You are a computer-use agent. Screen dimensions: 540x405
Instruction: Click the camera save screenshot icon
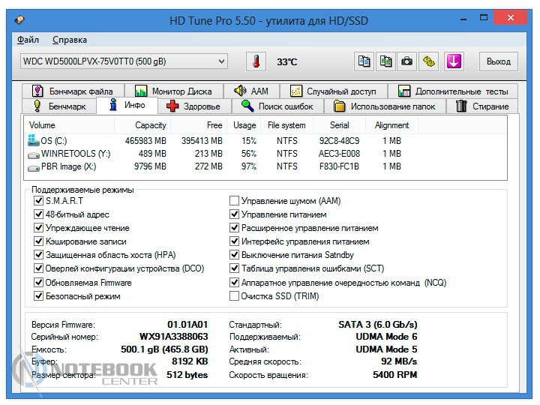pyautogui.click(x=406, y=61)
